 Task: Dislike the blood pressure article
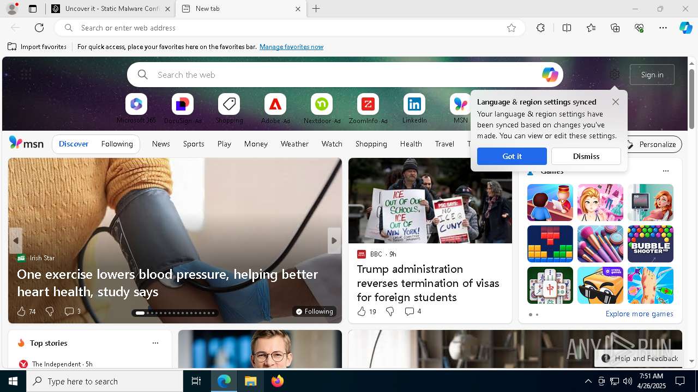tap(50, 311)
